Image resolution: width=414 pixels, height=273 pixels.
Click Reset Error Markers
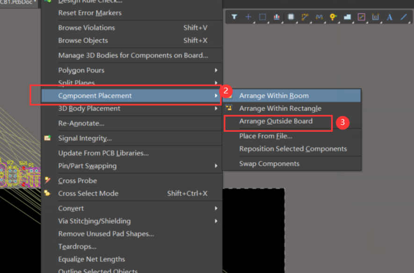tap(131, 13)
